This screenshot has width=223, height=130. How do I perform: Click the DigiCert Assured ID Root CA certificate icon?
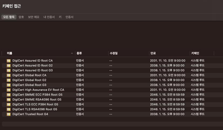point(9,61)
